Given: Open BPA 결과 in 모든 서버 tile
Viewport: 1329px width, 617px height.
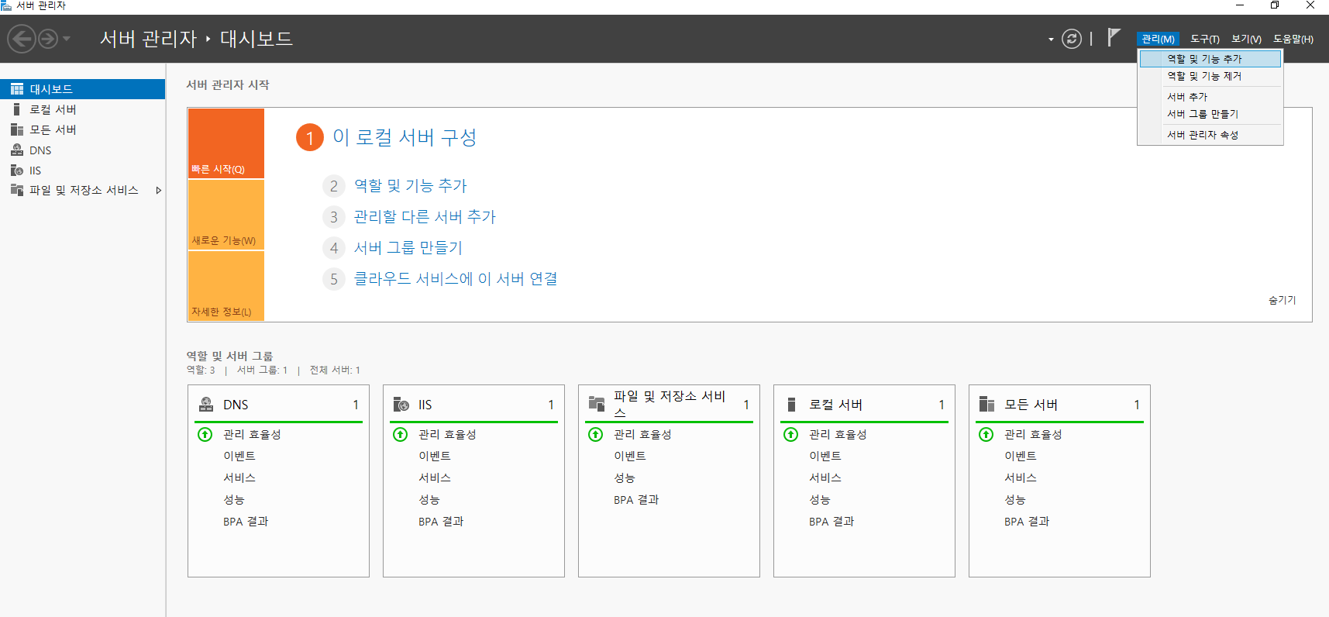Looking at the screenshot, I should (x=1027, y=522).
